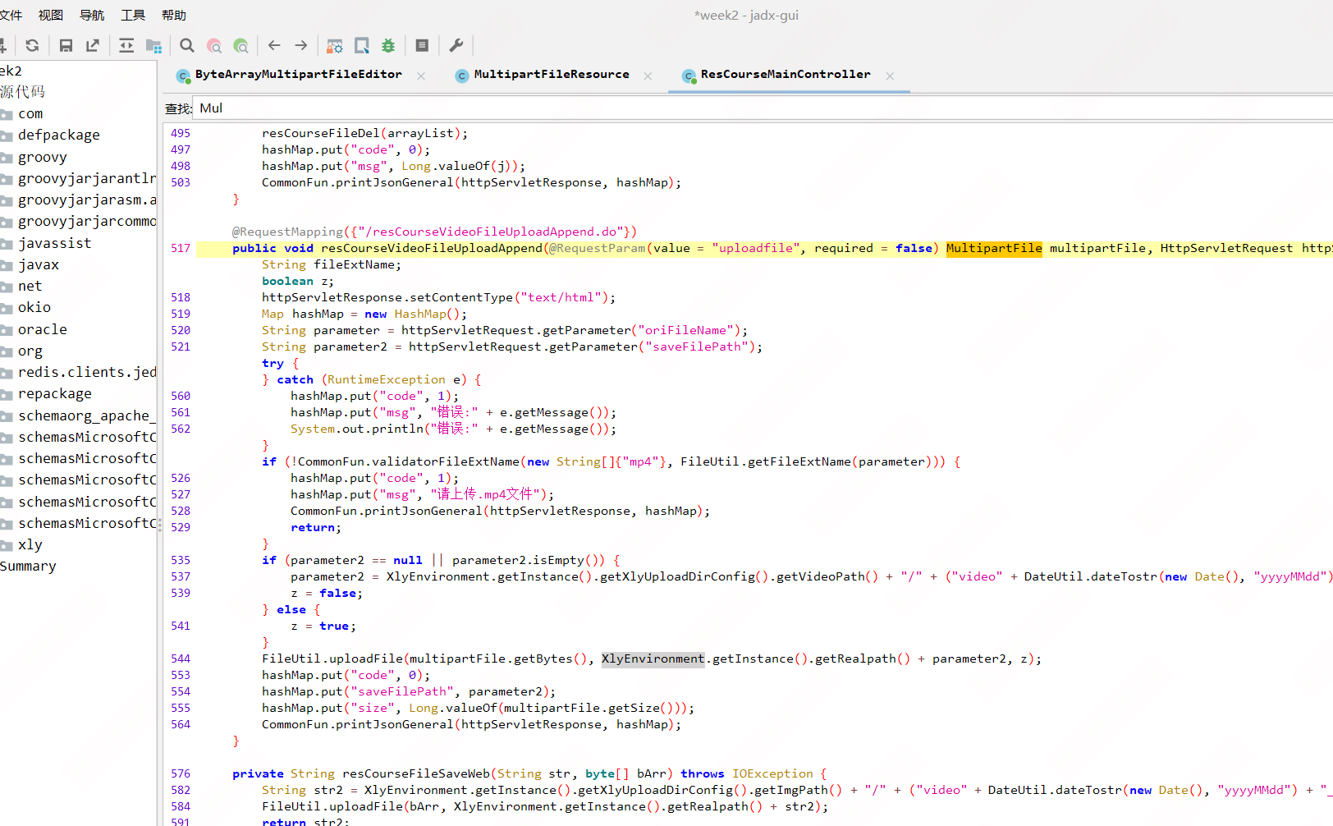Open the 工具 menu
Screen dimensions: 1333x826
point(133,15)
